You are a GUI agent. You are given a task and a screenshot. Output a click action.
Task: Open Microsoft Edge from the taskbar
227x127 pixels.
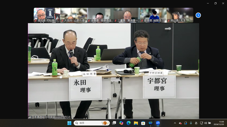[128, 123]
